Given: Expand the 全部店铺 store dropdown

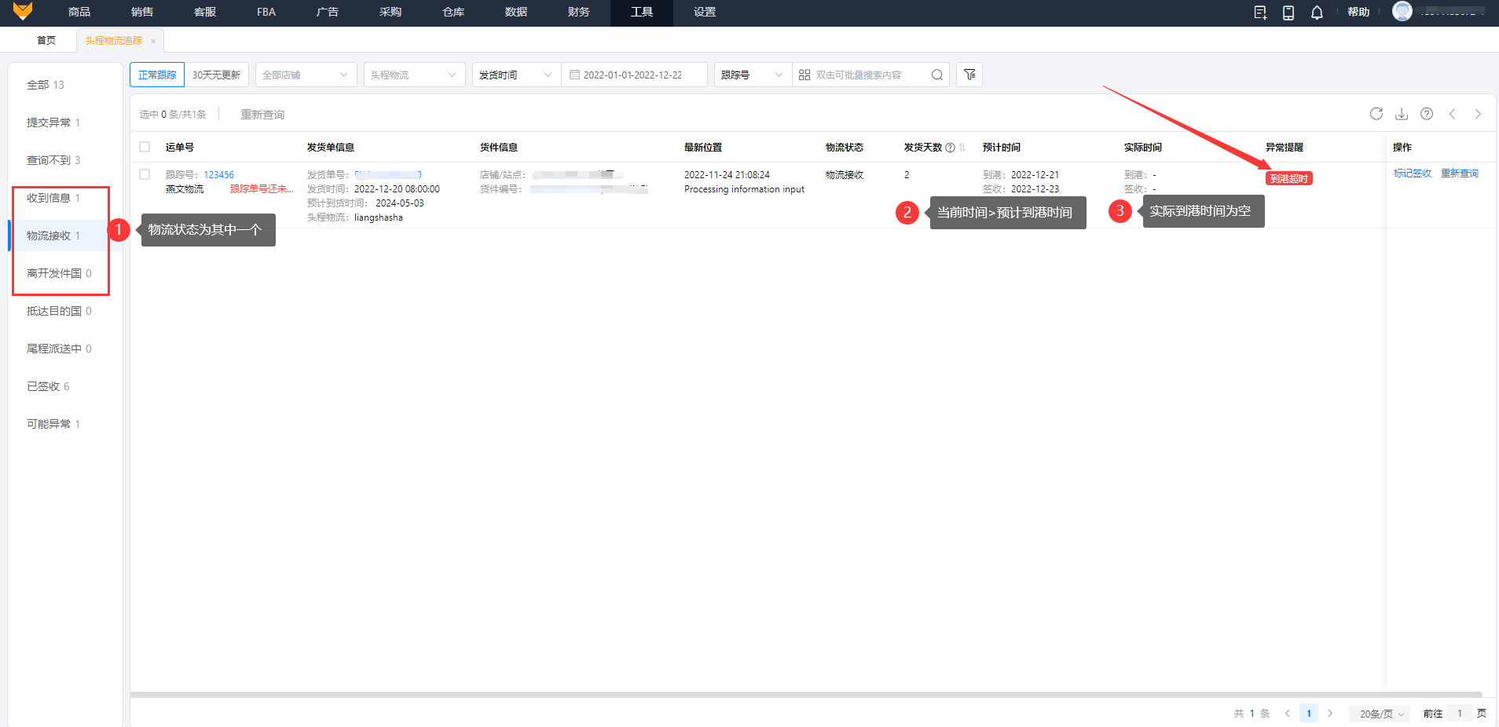Looking at the screenshot, I should tap(306, 75).
